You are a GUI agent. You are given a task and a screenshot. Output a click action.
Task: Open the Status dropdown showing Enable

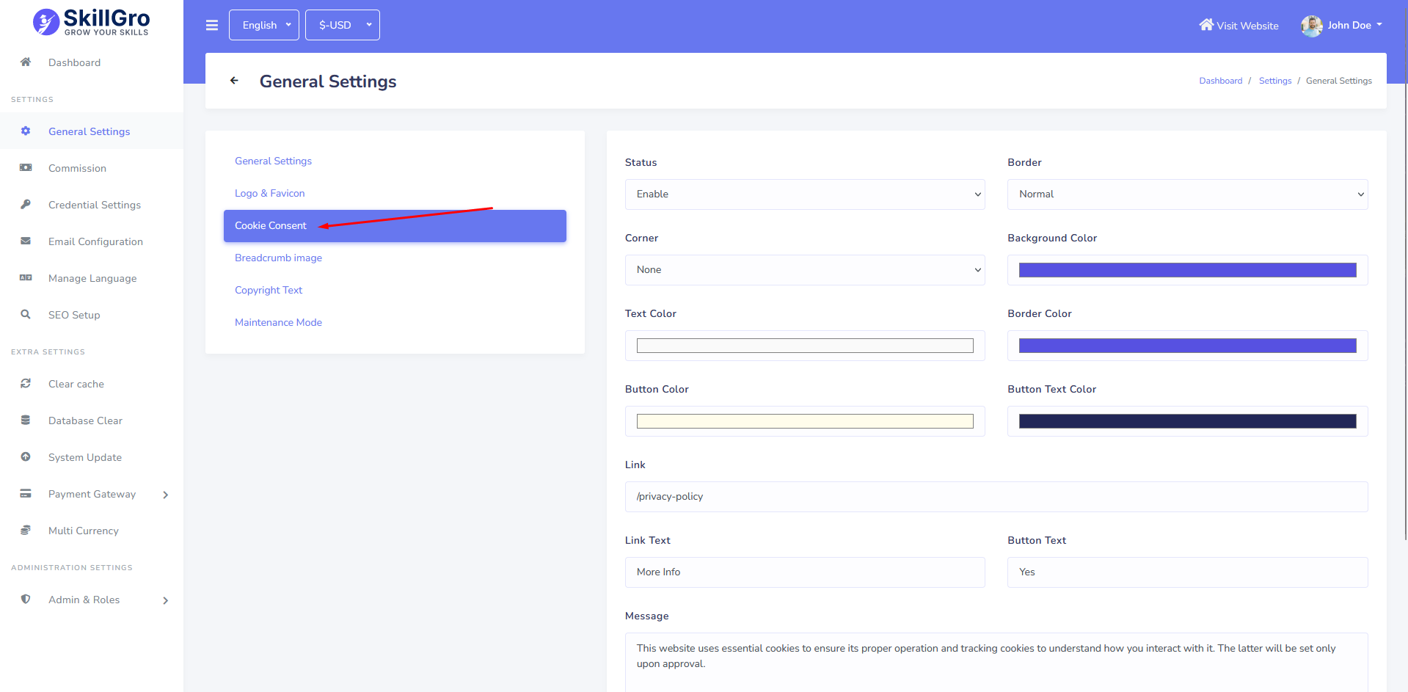(x=805, y=194)
